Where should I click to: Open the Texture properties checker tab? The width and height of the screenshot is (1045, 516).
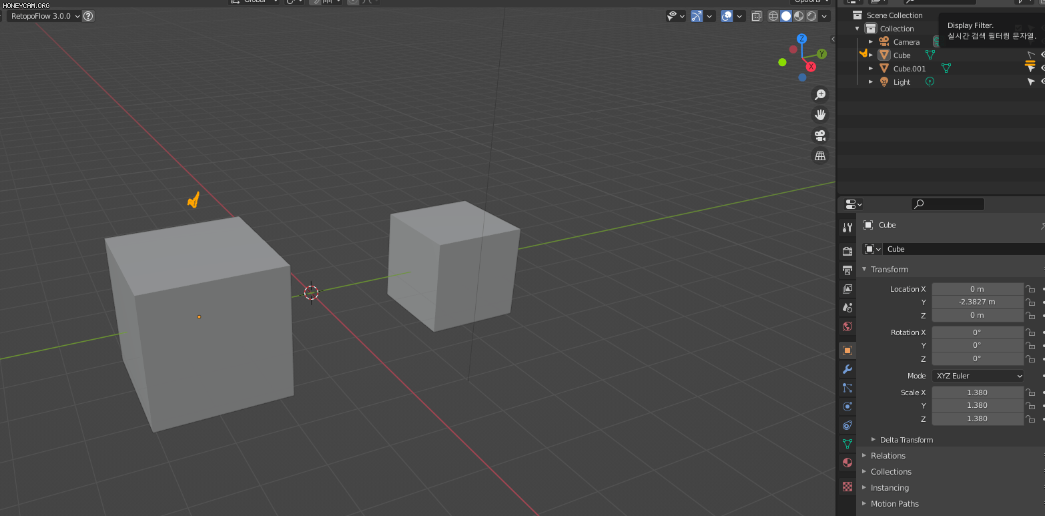coord(847,486)
